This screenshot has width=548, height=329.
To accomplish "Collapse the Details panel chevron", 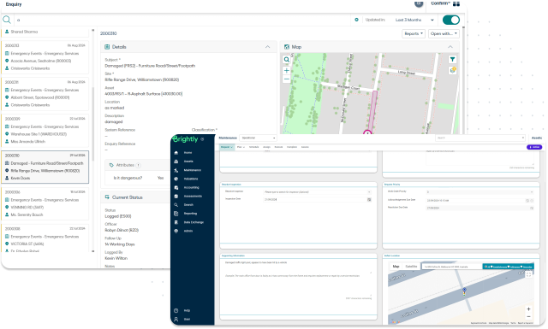I will pos(267,47).
